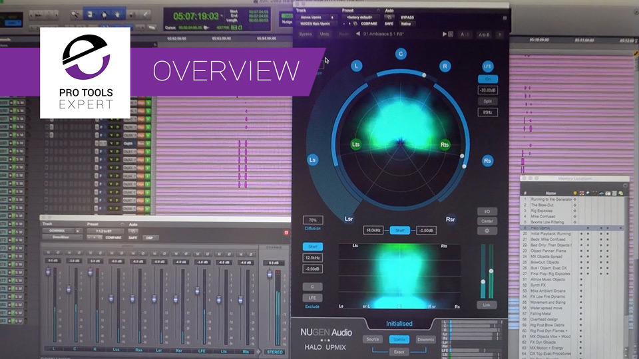Click the Ls surround speaker icon

(x=312, y=160)
